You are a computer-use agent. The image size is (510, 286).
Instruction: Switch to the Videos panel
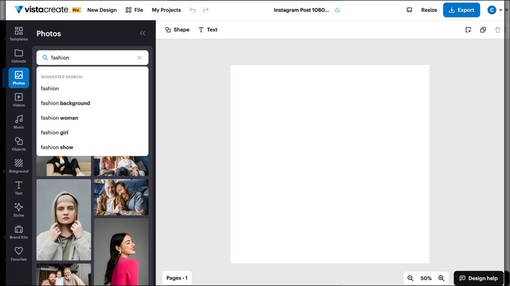tap(18, 99)
